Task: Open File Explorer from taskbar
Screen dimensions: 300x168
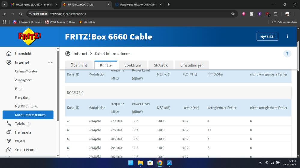Action: coord(141,163)
